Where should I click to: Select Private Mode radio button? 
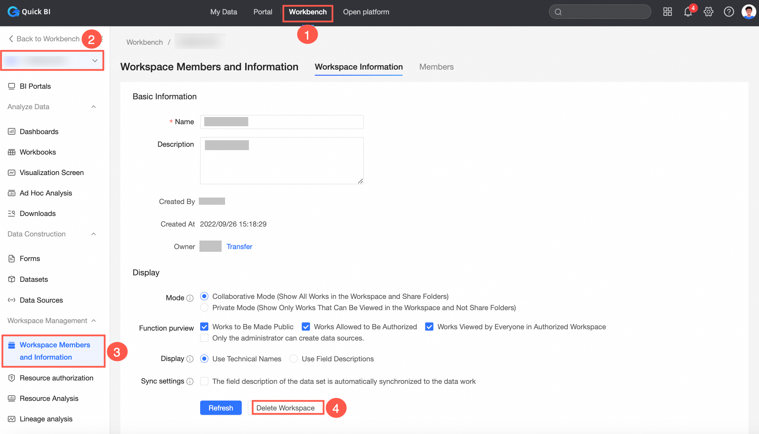click(x=204, y=308)
